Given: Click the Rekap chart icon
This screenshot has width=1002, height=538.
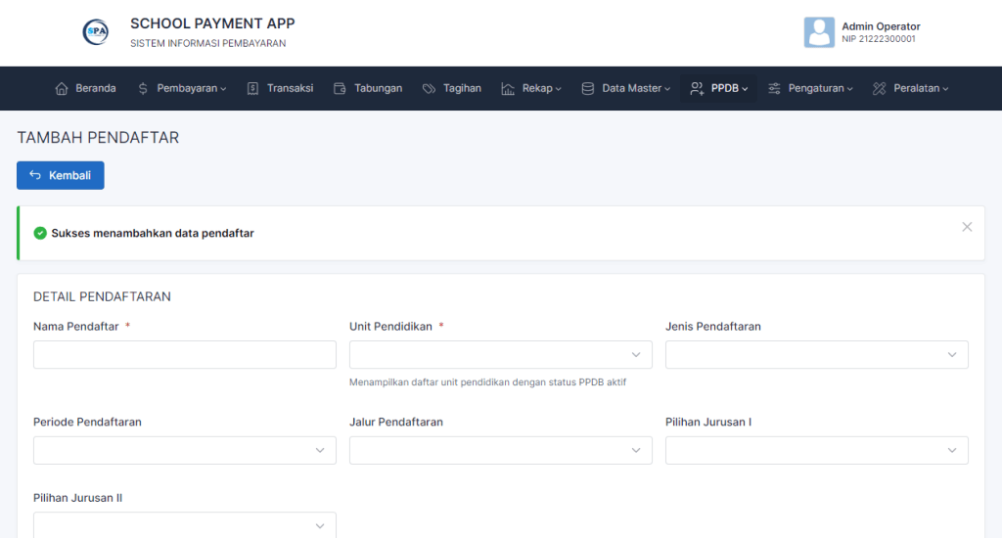Looking at the screenshot, I should coord(508,88).
